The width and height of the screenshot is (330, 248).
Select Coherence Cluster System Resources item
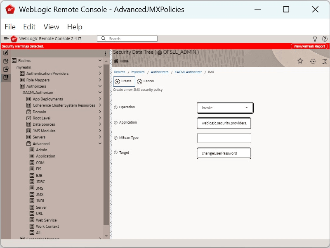point(64,105)
